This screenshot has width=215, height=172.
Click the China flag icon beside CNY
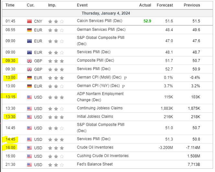(x=30, y=21)
